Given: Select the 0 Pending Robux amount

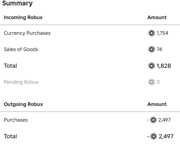Looking at the screenshot, I should tap(158, 82).
